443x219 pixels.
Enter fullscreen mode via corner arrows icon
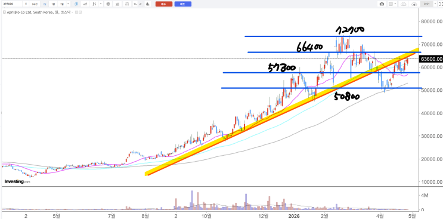click(x=441, y=4)
